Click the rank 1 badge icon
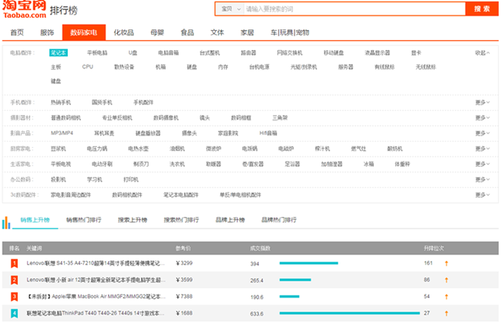 [x=15, y=263]
